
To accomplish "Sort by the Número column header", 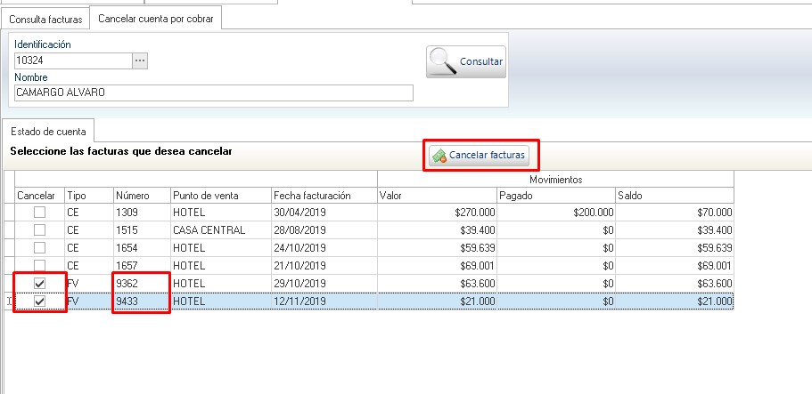I will (x=140, y=195).
